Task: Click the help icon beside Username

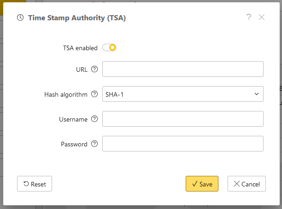Action: coord(94,119)
